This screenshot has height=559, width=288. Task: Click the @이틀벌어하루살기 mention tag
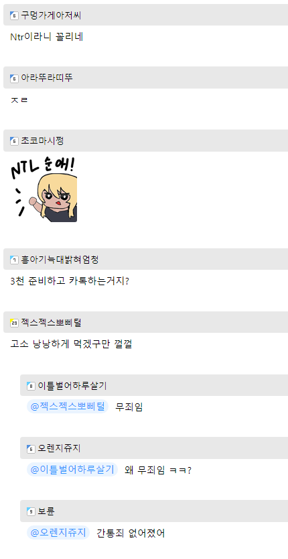[72, 470]
